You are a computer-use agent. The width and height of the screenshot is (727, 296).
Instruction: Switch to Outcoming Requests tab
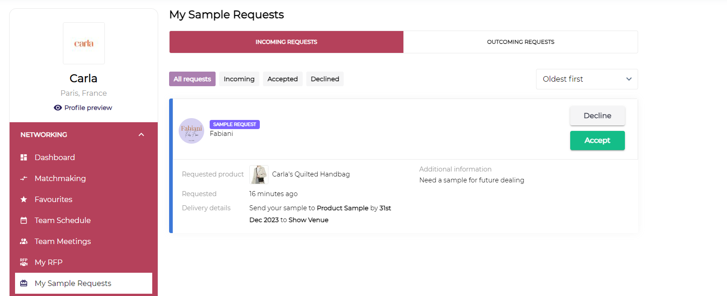(521, 42)
